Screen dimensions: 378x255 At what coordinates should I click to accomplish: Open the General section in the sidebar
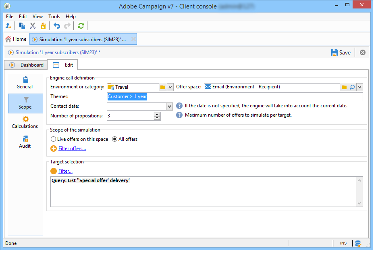pyautogui.click(x=25, y=83)
